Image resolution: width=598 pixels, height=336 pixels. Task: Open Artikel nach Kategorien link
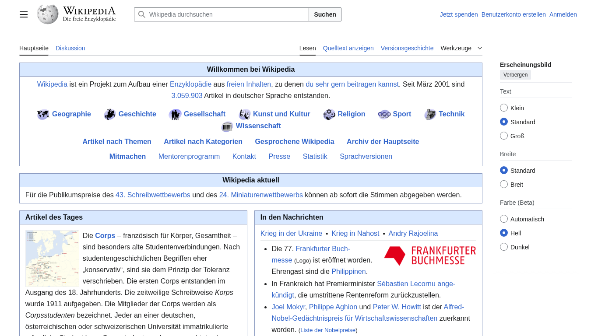point(203,141)
